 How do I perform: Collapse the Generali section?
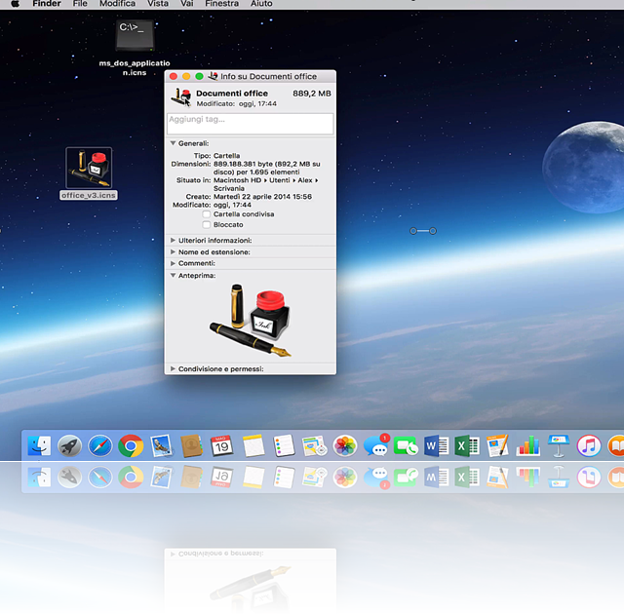174,143
